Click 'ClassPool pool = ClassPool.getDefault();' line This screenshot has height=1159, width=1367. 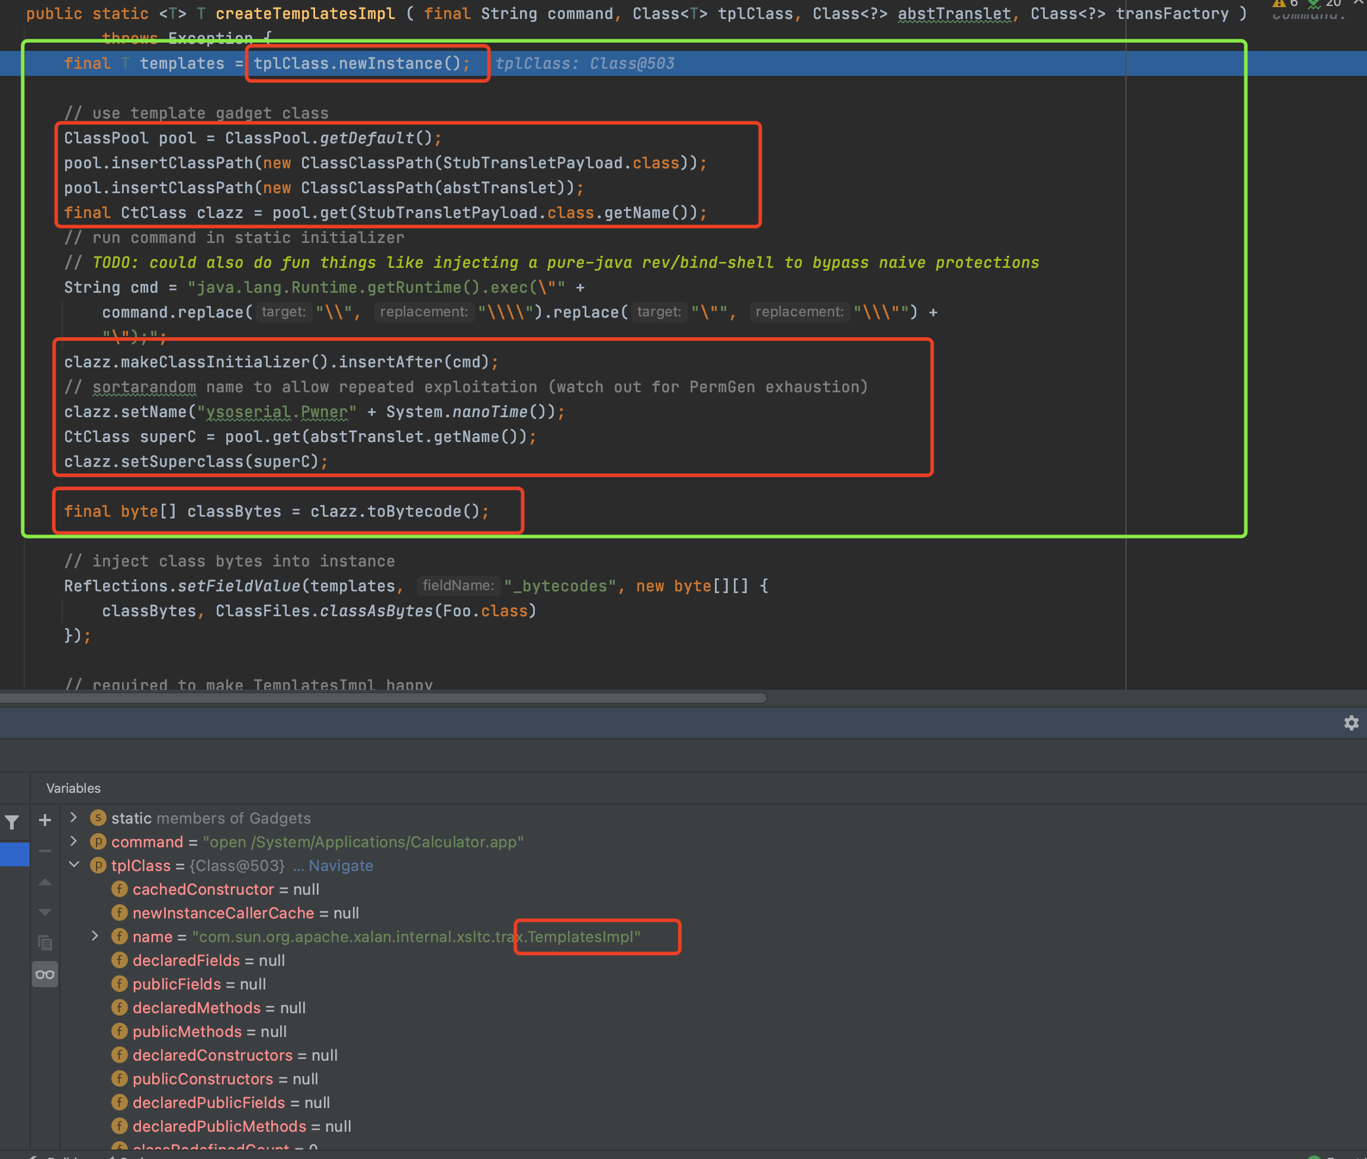[x=253, y=138]
